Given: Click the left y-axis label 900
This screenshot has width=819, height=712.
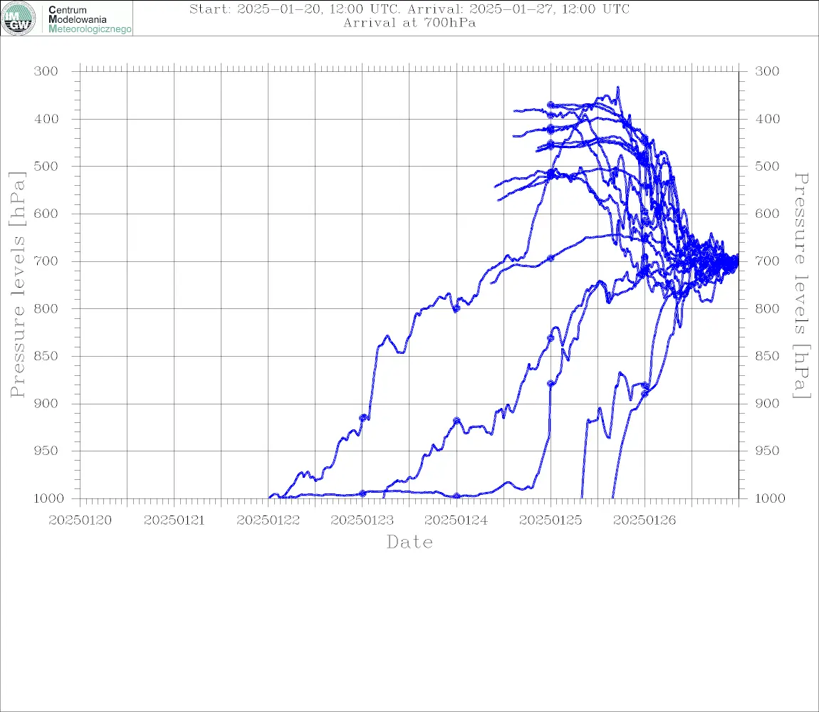Looking at the screenshot, I should tap(46, 403).
